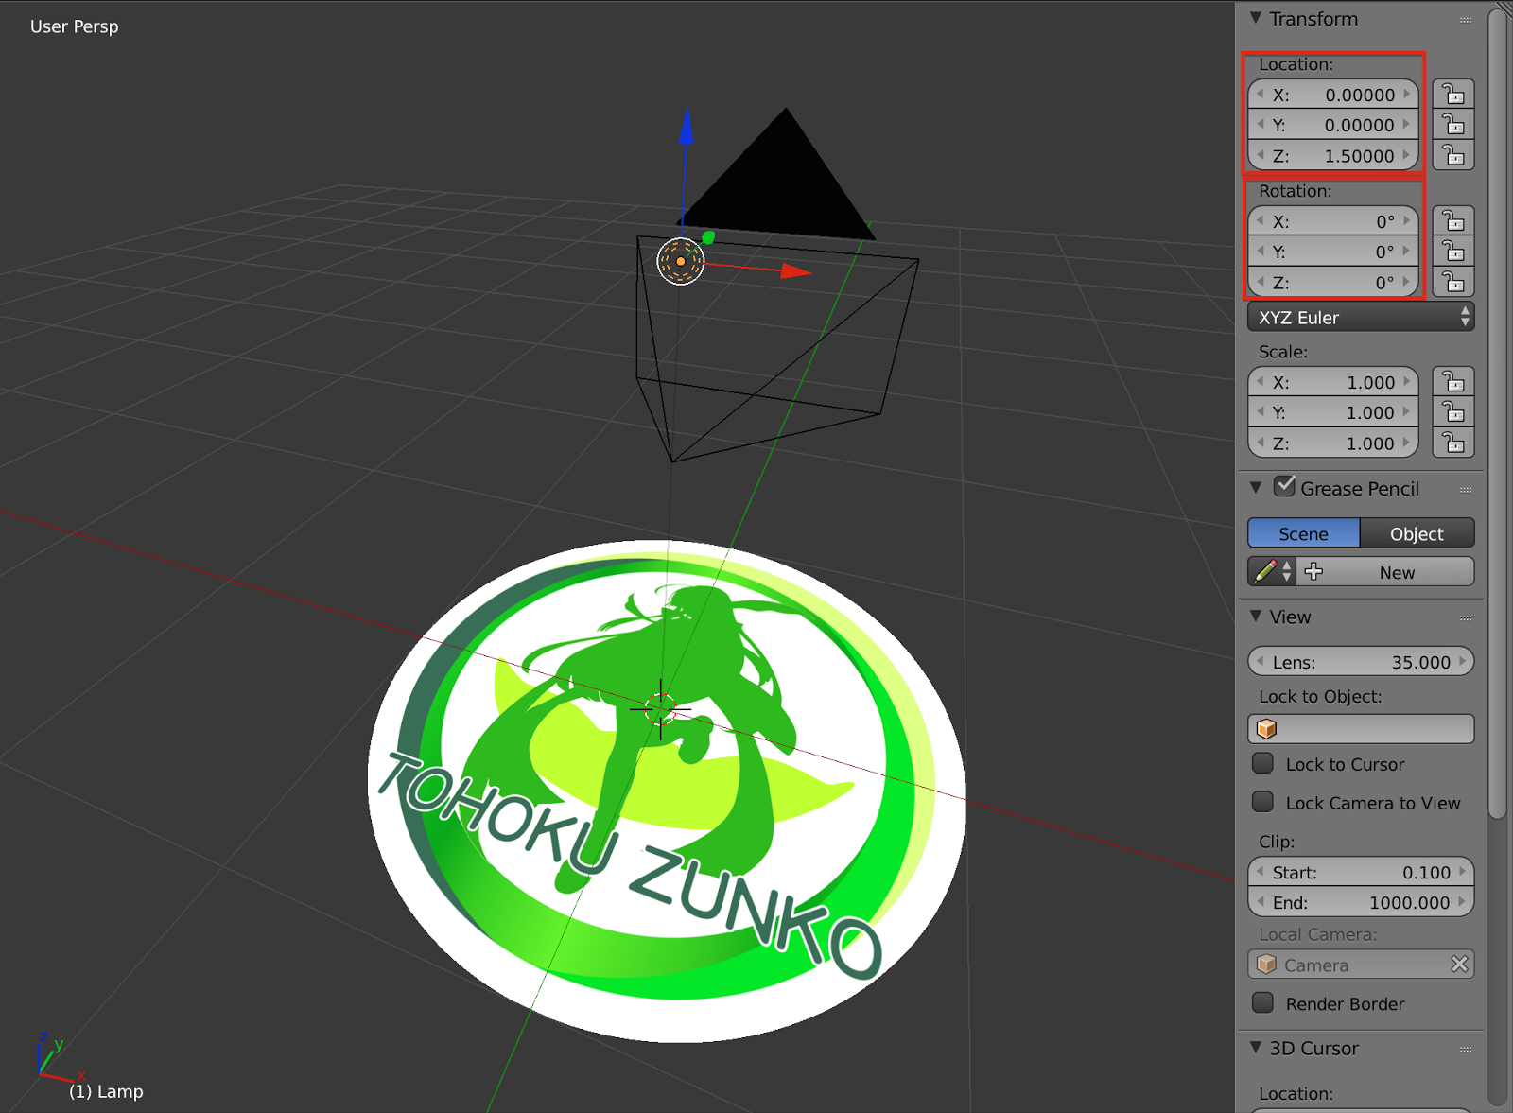1513x1113 pixels.
Task: Grab the 3D Cursor panel drag grip
Action: [x=1466, y=1049]
